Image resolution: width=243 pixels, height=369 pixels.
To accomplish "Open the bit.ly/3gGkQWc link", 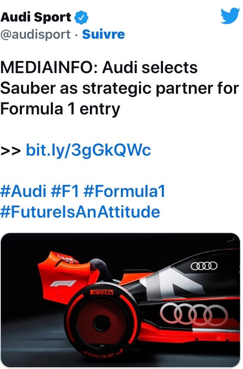I will pyautogui.click(x=88, y=150).
